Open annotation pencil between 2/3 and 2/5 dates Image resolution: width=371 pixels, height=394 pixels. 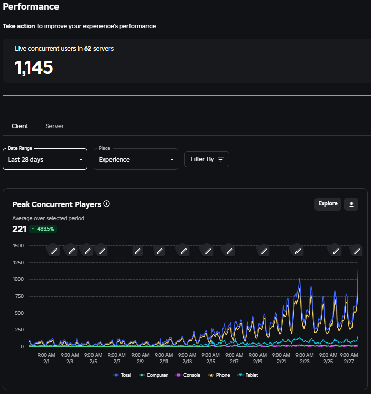[87, 251]
